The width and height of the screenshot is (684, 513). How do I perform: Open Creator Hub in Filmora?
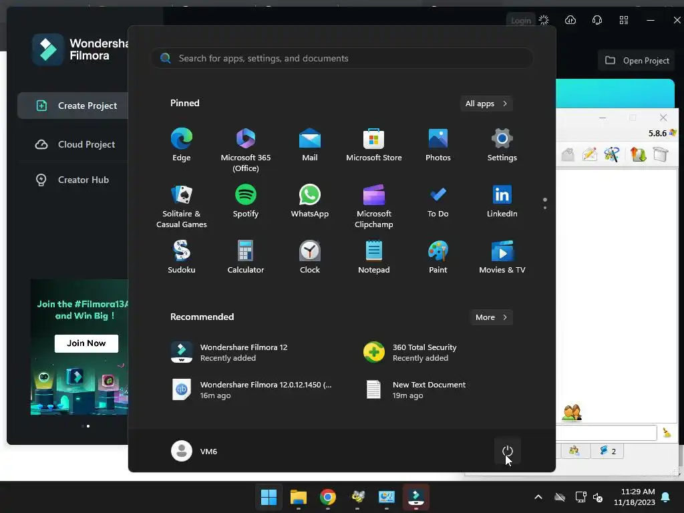click(73, 180)
